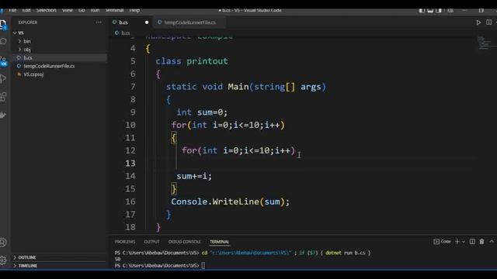Switch to the Output panel tab
Viewport: 497px width, 279px height.
(x=152, y=242)
